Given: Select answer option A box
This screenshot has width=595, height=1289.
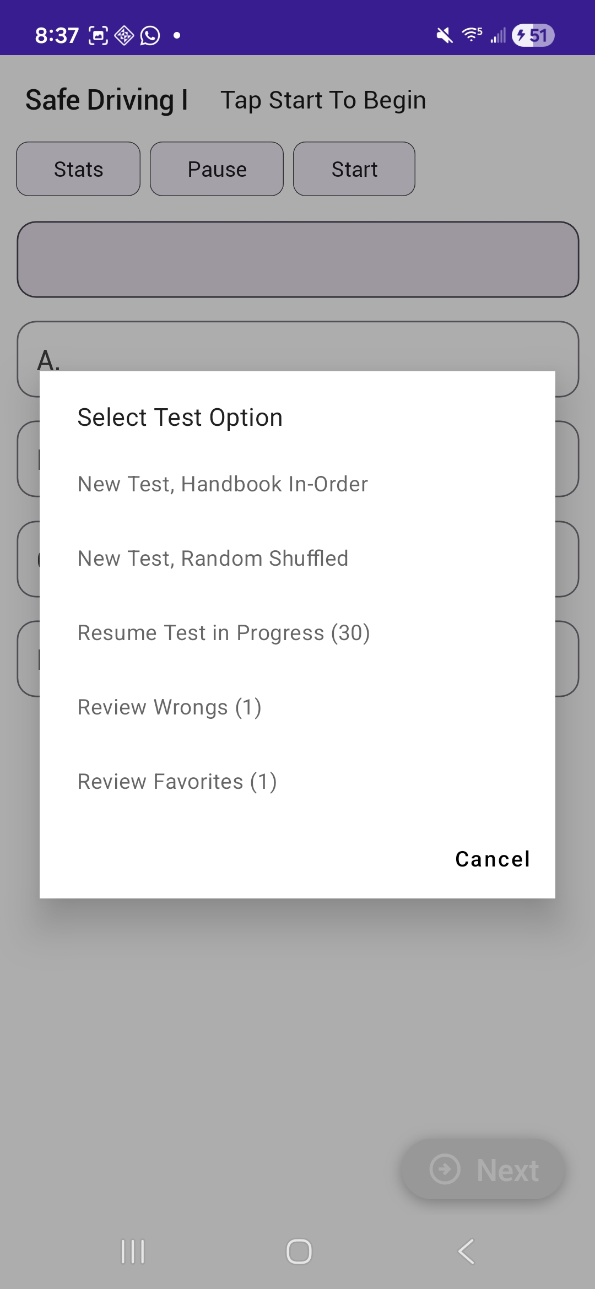Looking at the screenshot, I should click(x=297, y=346).
